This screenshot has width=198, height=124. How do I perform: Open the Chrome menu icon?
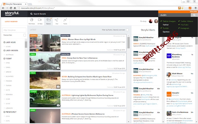(196, 8)
